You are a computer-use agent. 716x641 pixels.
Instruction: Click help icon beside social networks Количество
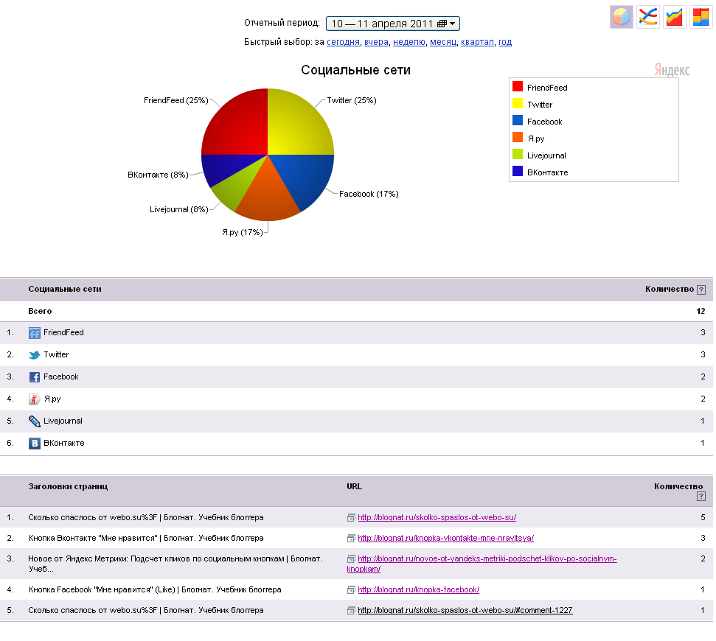click(x=701, y=290)
